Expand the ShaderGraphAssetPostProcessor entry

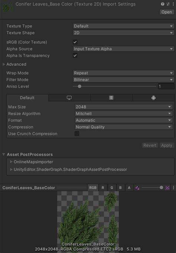coord(11,169)
